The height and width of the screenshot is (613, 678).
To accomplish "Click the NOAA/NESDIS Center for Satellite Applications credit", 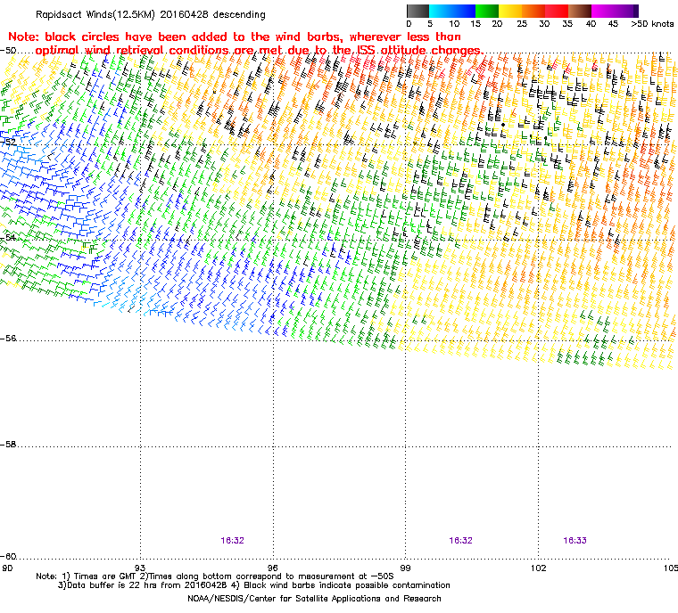I will [314, 599].
